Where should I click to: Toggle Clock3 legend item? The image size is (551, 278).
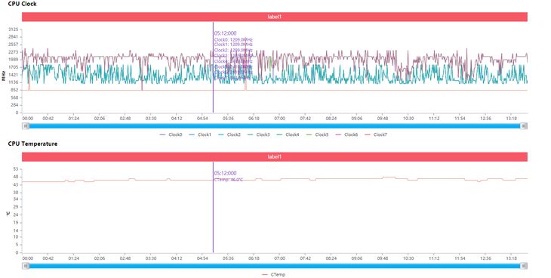259,134
